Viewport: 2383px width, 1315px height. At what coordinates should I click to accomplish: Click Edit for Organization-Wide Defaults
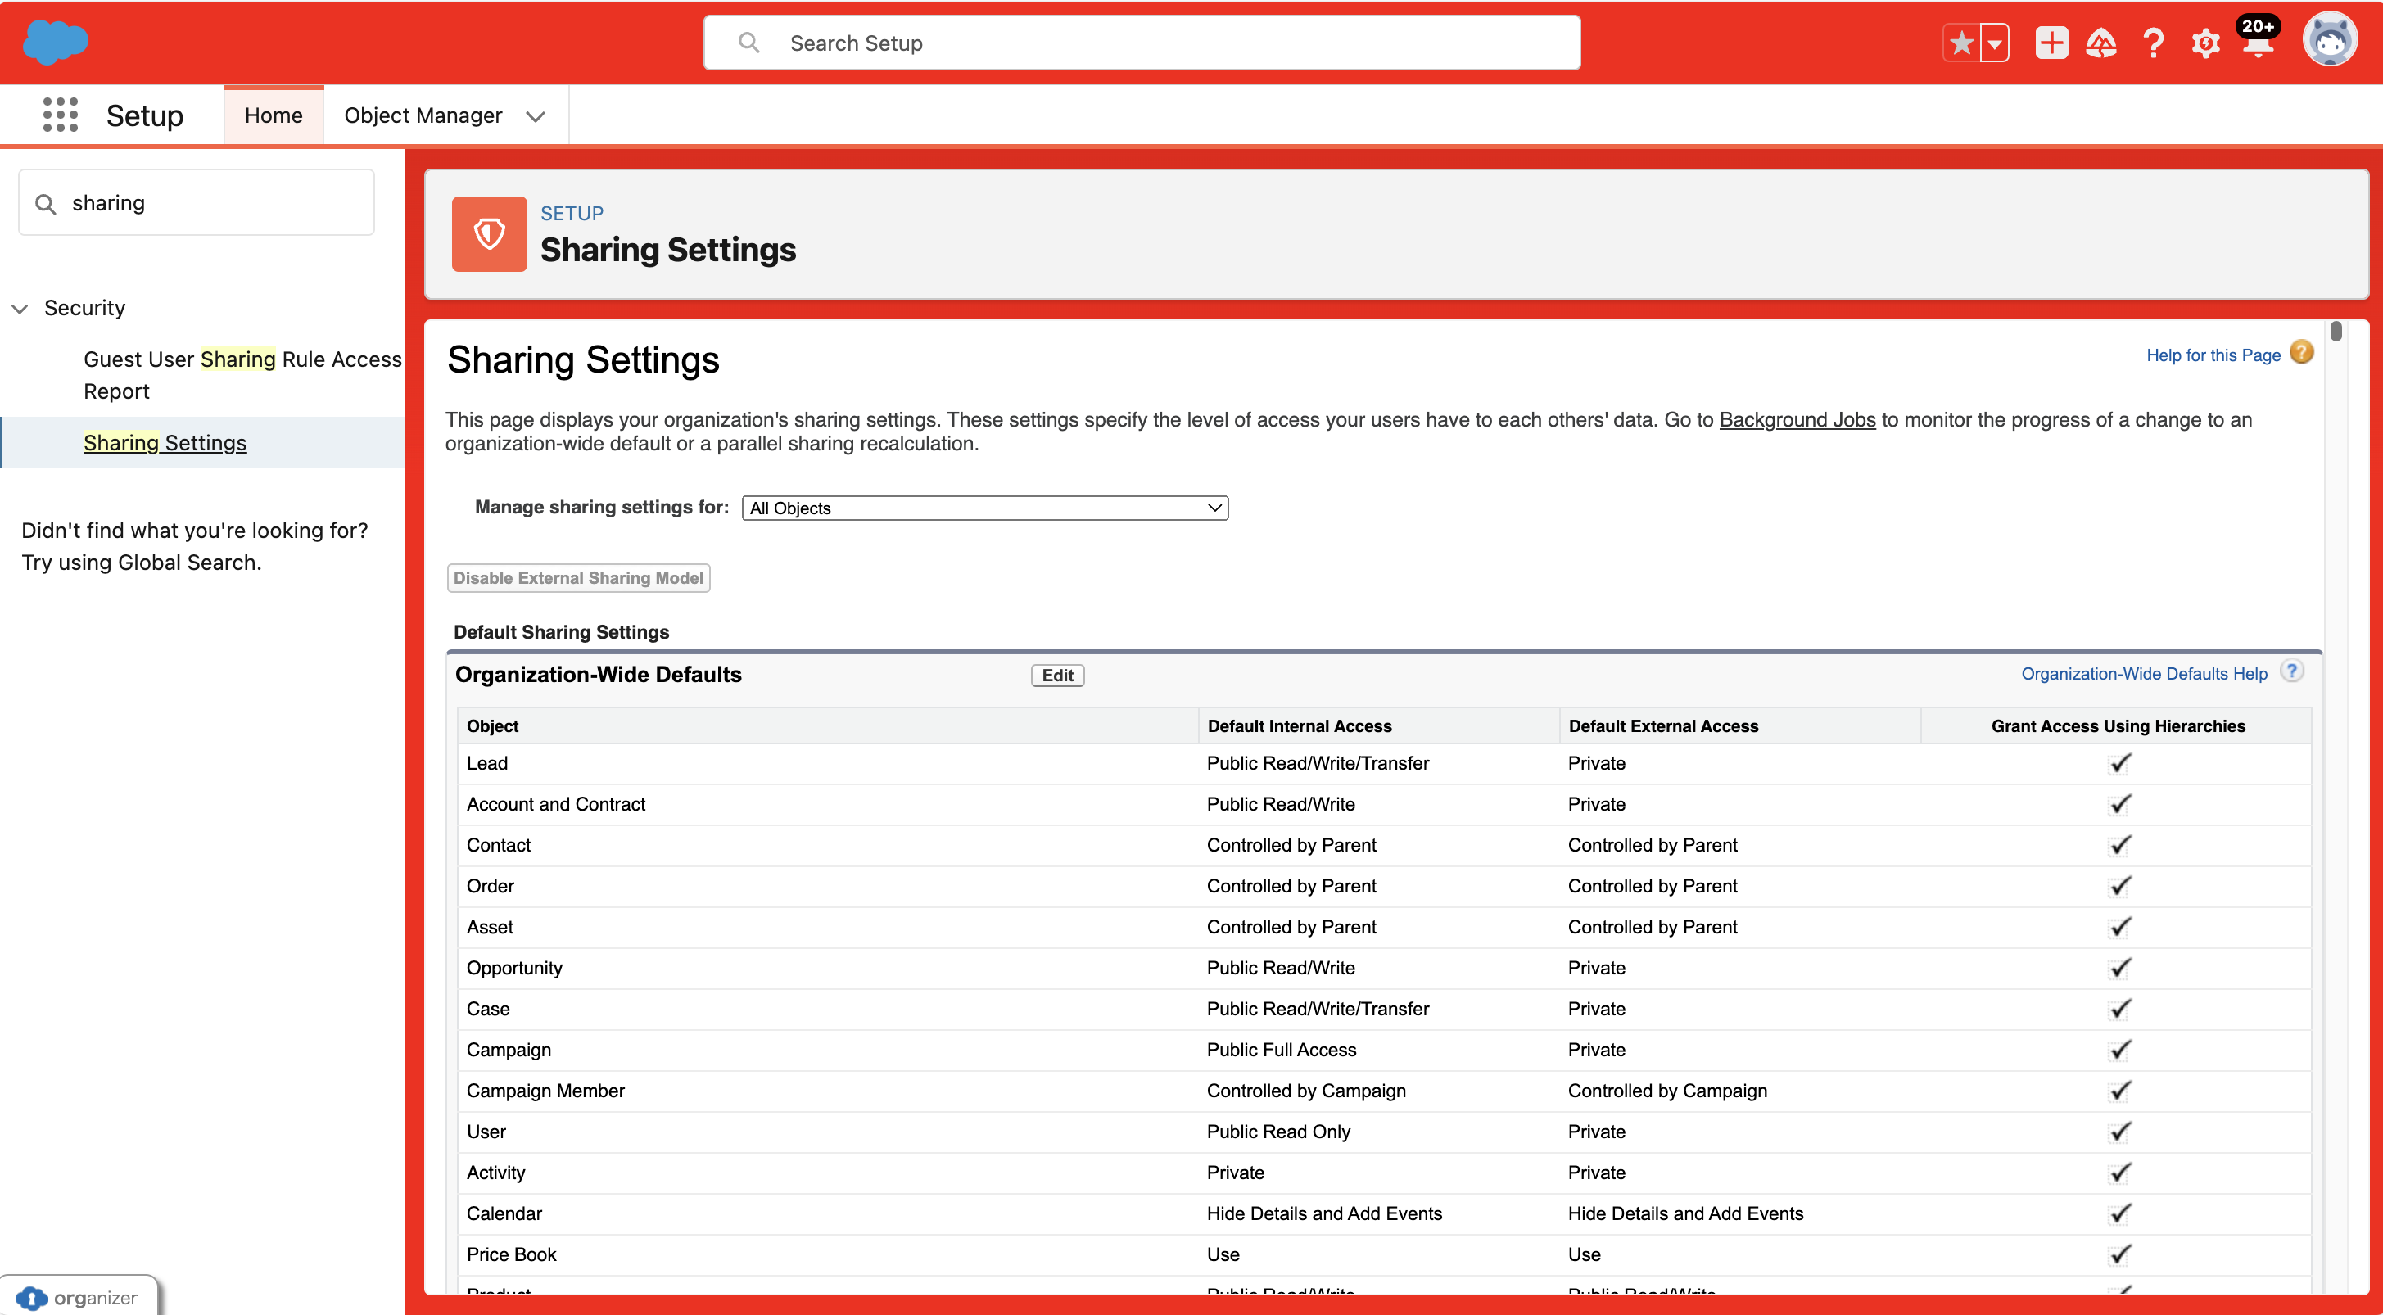pos(1057,676)
